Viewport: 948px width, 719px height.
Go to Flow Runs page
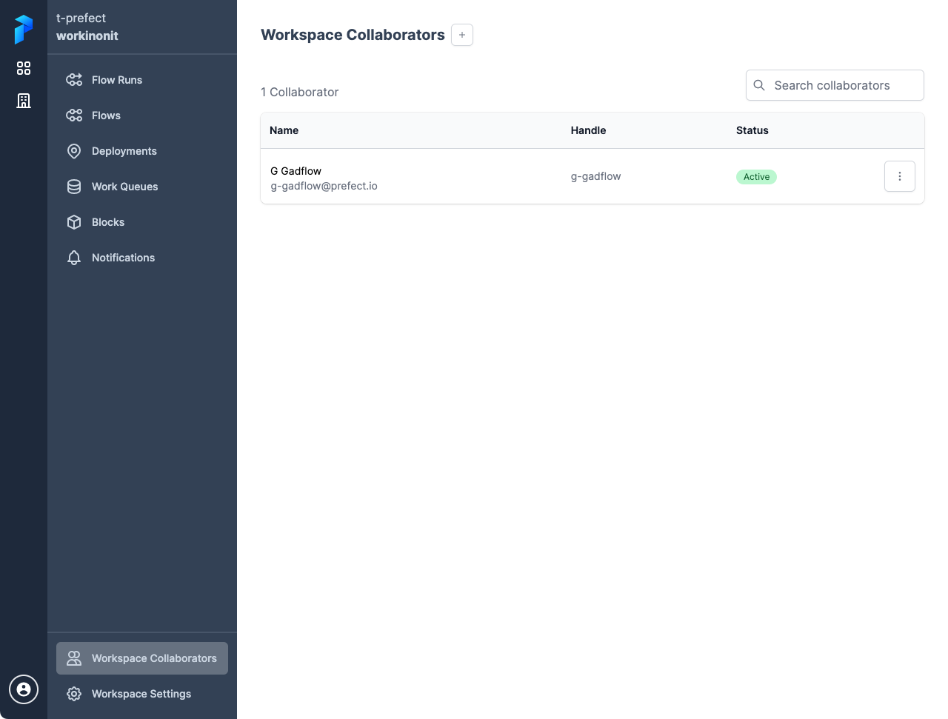pos(142,80)
